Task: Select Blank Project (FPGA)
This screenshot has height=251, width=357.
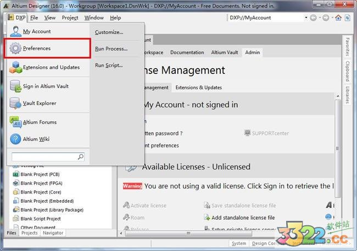Action: coord(41,183)
